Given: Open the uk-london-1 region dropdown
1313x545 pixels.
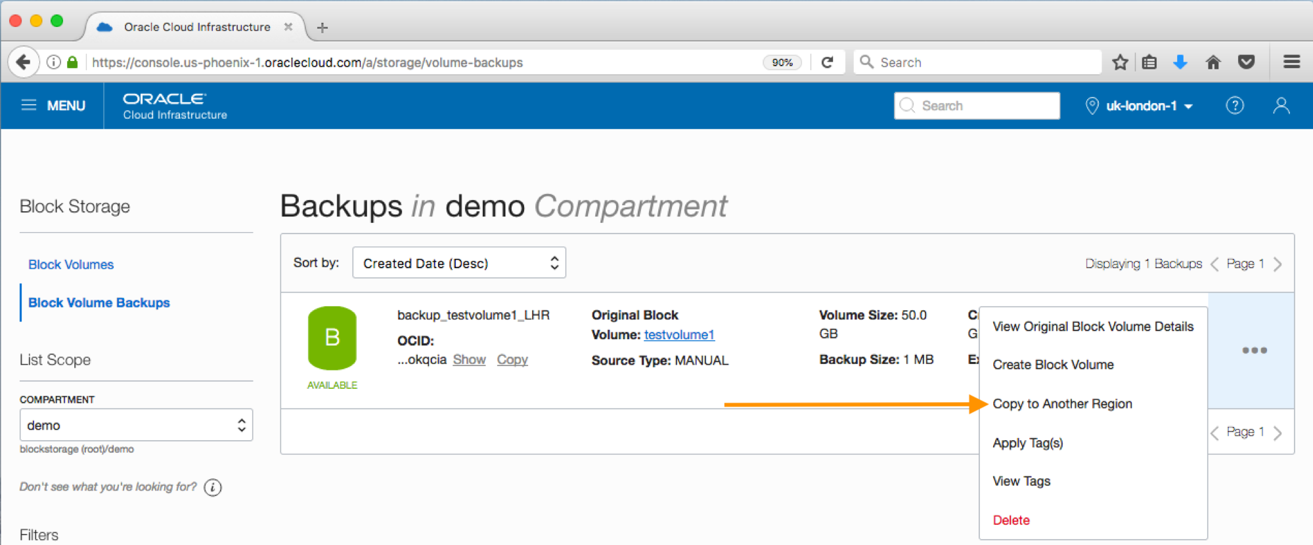Looking at the screenshot, I should pos(1140,106).
